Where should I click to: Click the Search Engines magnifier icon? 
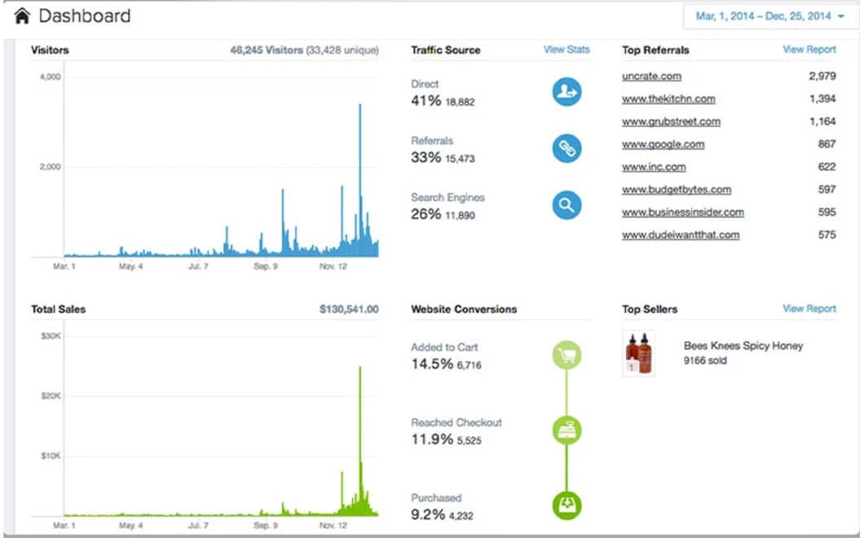tap(566, 205)
